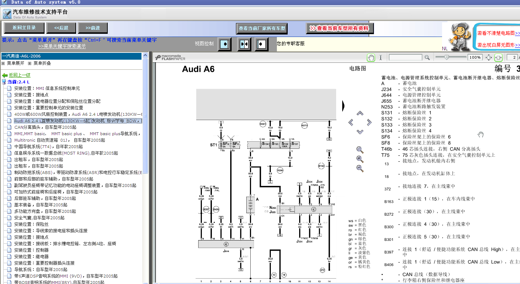Click document icon beside 多功能方向盘 entry
This screenshot has height=284, width=520.
click(10, 211)
